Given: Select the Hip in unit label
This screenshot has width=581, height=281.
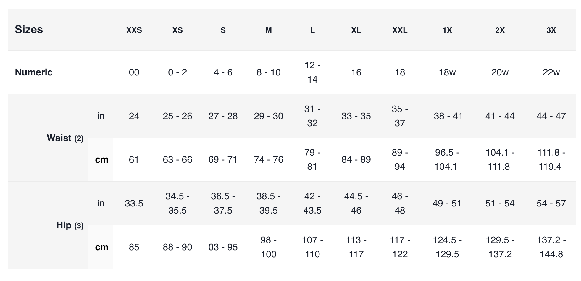Looking at the screenshot, I should pyautogui.click(x=101, y=204).
